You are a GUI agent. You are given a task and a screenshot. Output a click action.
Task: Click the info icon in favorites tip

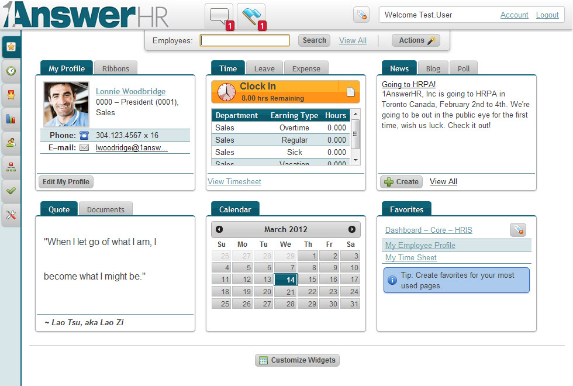392,280
